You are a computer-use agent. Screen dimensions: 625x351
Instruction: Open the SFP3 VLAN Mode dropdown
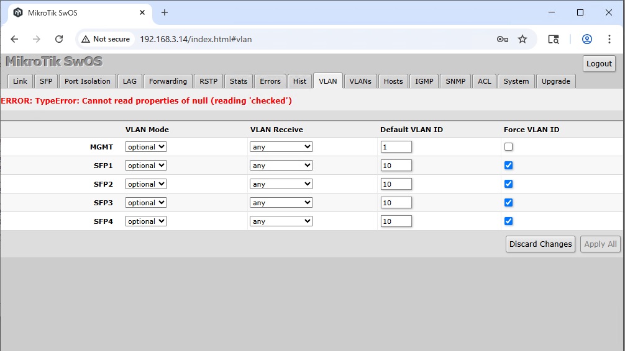[146, 203]
